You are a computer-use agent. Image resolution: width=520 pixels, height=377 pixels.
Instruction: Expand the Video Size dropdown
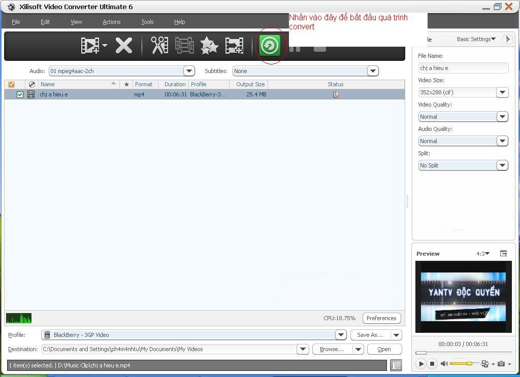[x=502, y=92]
